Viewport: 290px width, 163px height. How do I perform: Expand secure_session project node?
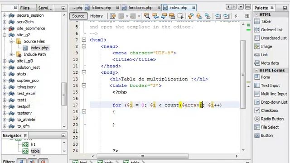pyautogui.click(x=5, y=15)
